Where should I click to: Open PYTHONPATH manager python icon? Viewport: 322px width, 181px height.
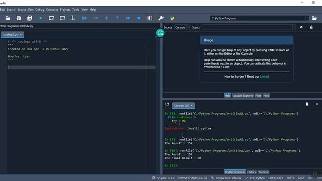point(172,18)
